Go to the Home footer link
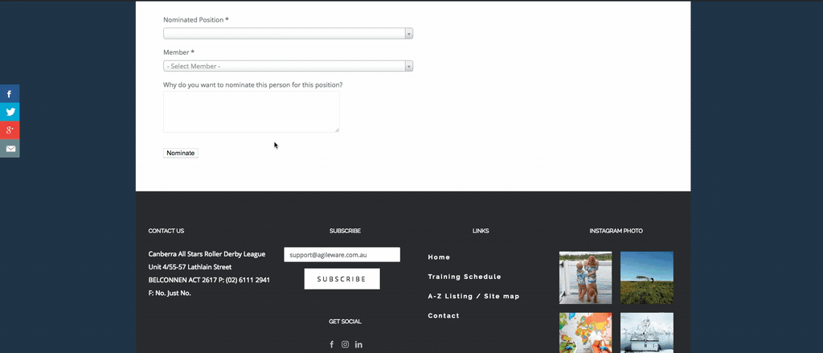Viewport: 823px width, 353px height. pyautogui.click(x=439, y=257)
